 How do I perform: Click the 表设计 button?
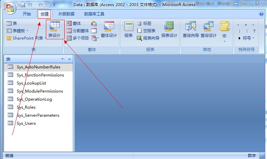pos(54,29)
